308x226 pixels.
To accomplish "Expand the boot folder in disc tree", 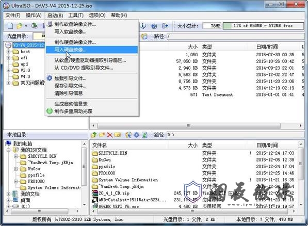I will click(x=8, y=52).
